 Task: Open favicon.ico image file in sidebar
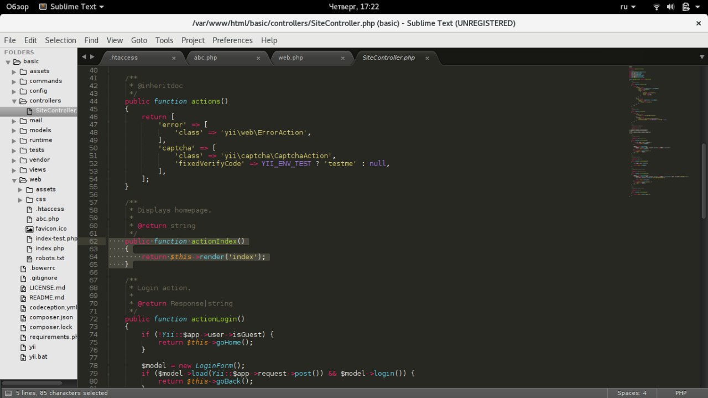tap(51, 229)
